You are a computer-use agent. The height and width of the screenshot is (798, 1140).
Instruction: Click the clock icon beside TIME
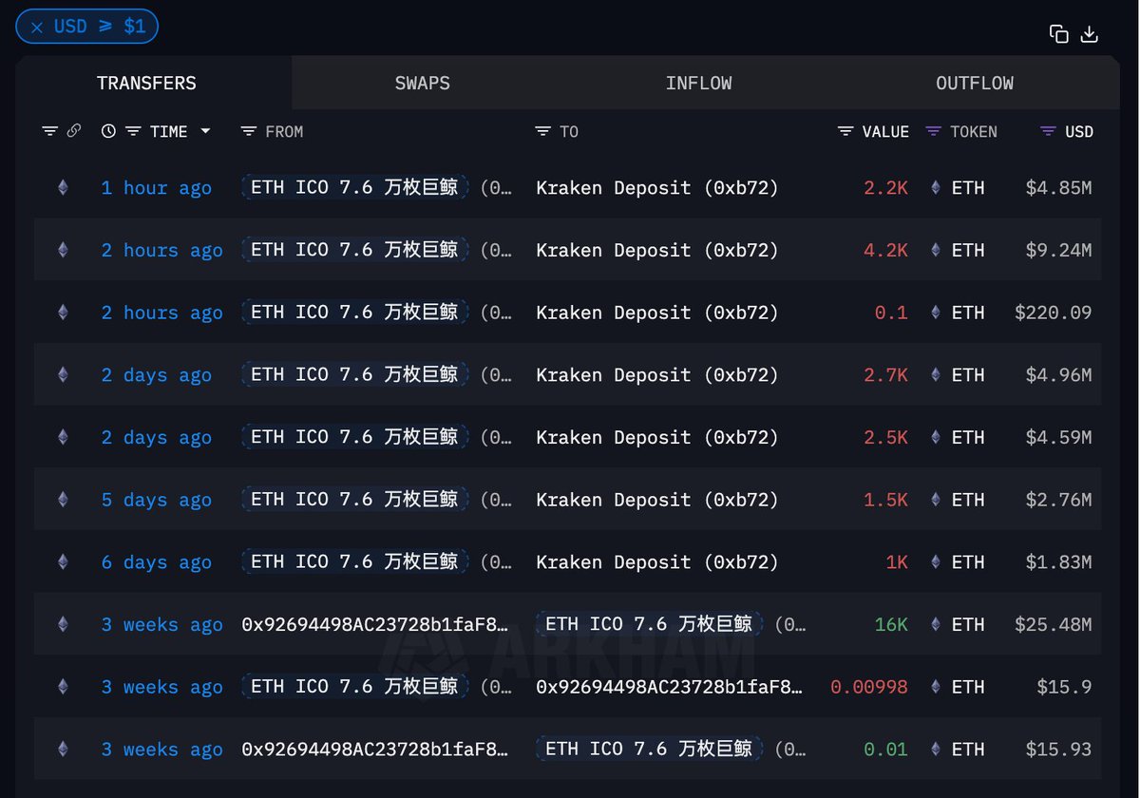[108, 131]
